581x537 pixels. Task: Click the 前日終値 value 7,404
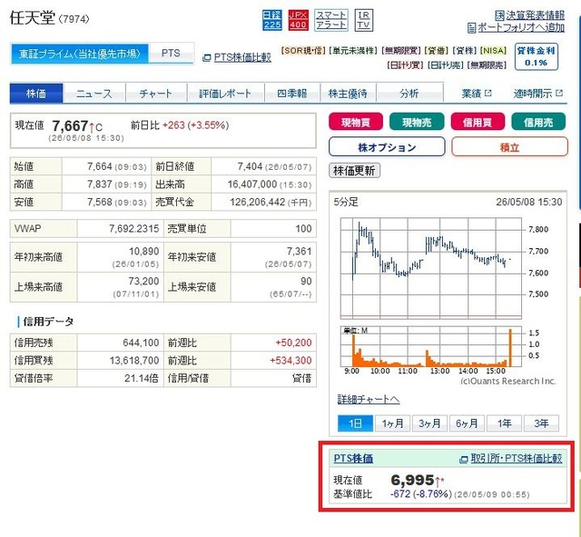pyautogui.click(x=250, y=166)
